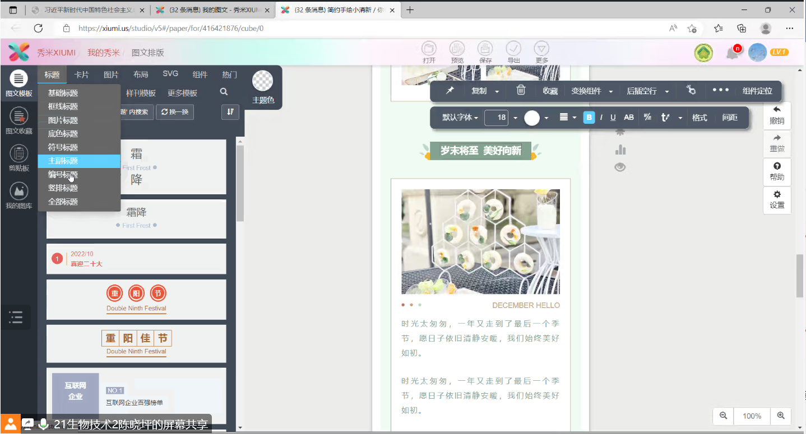Click the pin icon in component toolbar
The height and width of the screenshot is (434, 806).
[x=450, y=91]
